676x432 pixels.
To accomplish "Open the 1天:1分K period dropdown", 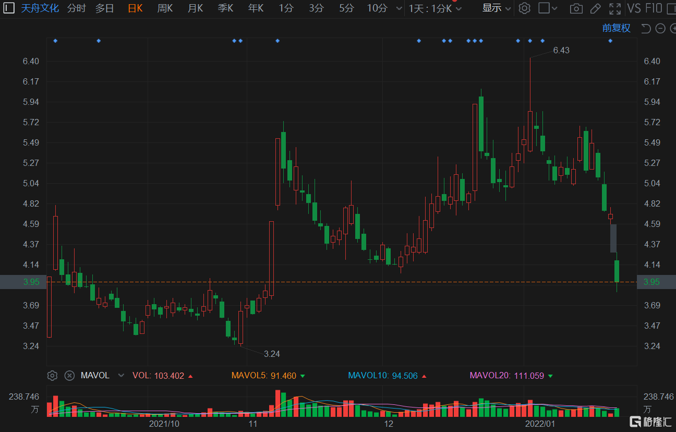I will coord(435,8).
